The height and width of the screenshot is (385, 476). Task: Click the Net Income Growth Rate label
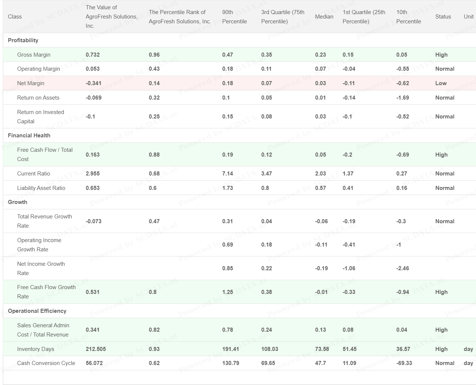(x=41, y=268)
